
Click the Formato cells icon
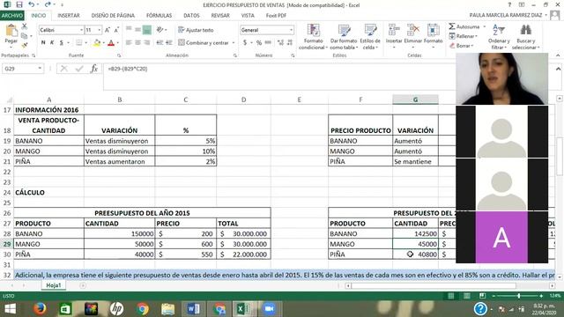[x=433, y=31]
